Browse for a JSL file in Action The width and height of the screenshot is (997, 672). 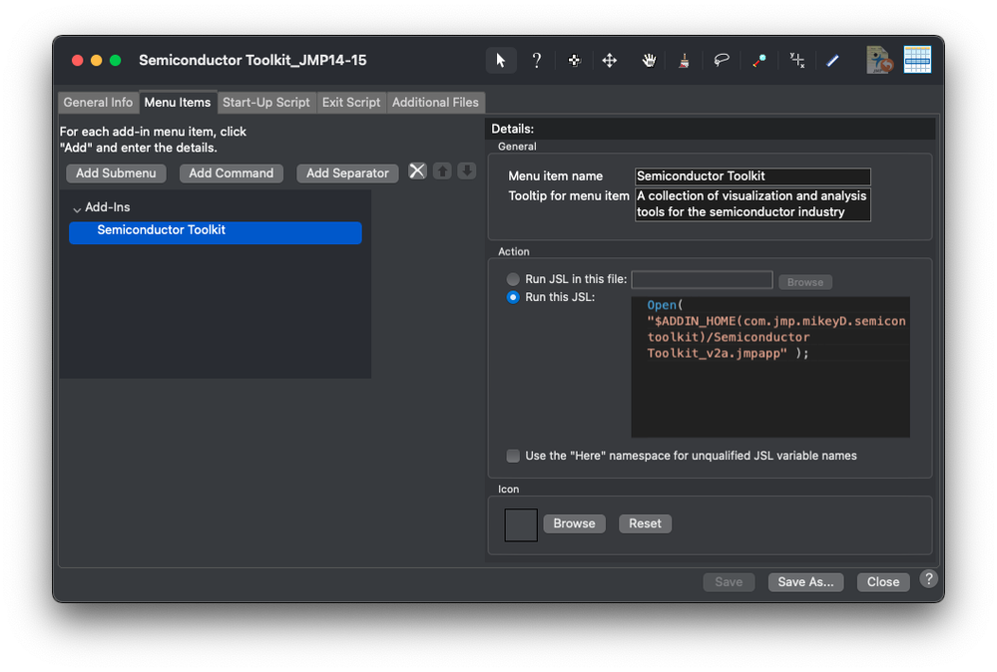[x=805, y=282]
